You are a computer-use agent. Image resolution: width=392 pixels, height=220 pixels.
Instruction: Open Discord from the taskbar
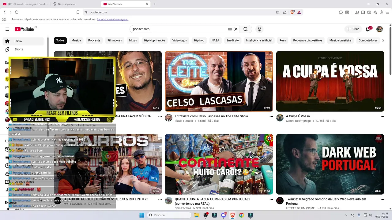coord(224,215)
